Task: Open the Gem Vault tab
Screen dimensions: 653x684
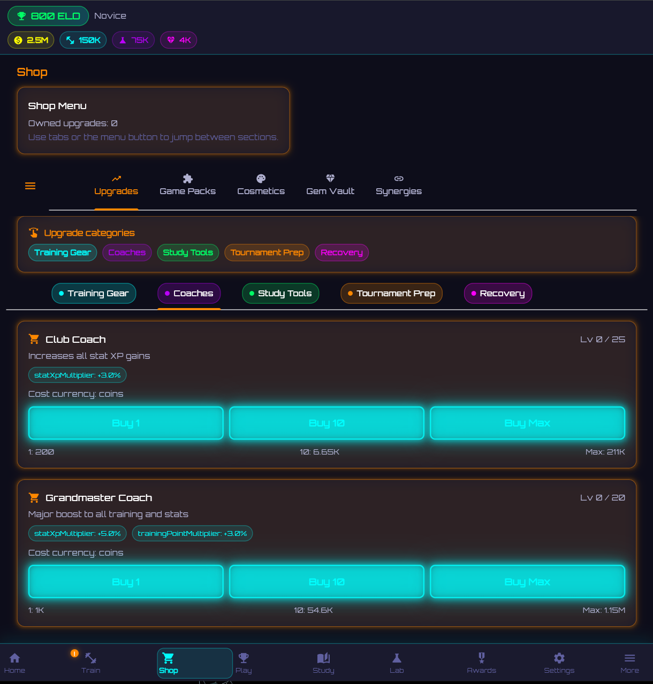Action: pyautogui.click(x=330, y=186)
